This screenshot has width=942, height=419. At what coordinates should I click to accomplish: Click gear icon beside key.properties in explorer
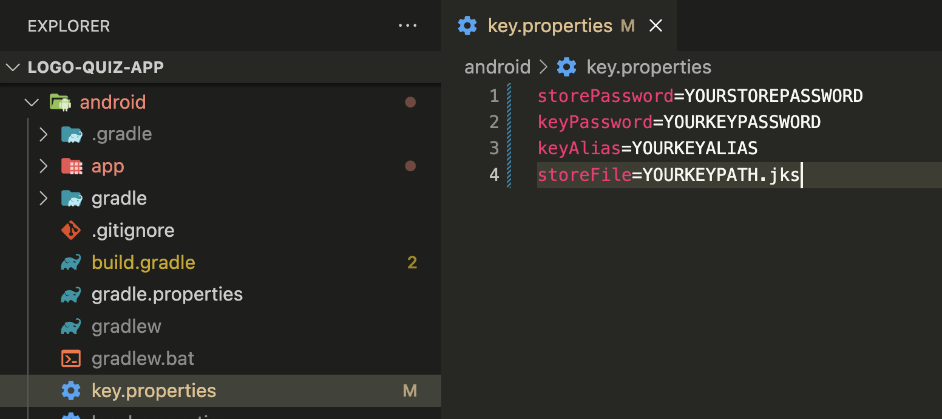[x=71, y=390]
